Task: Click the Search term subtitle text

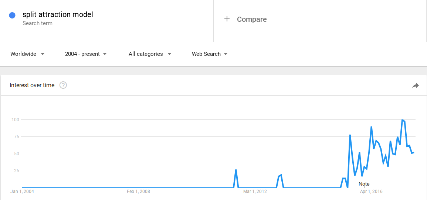Action: click(38, 23)
